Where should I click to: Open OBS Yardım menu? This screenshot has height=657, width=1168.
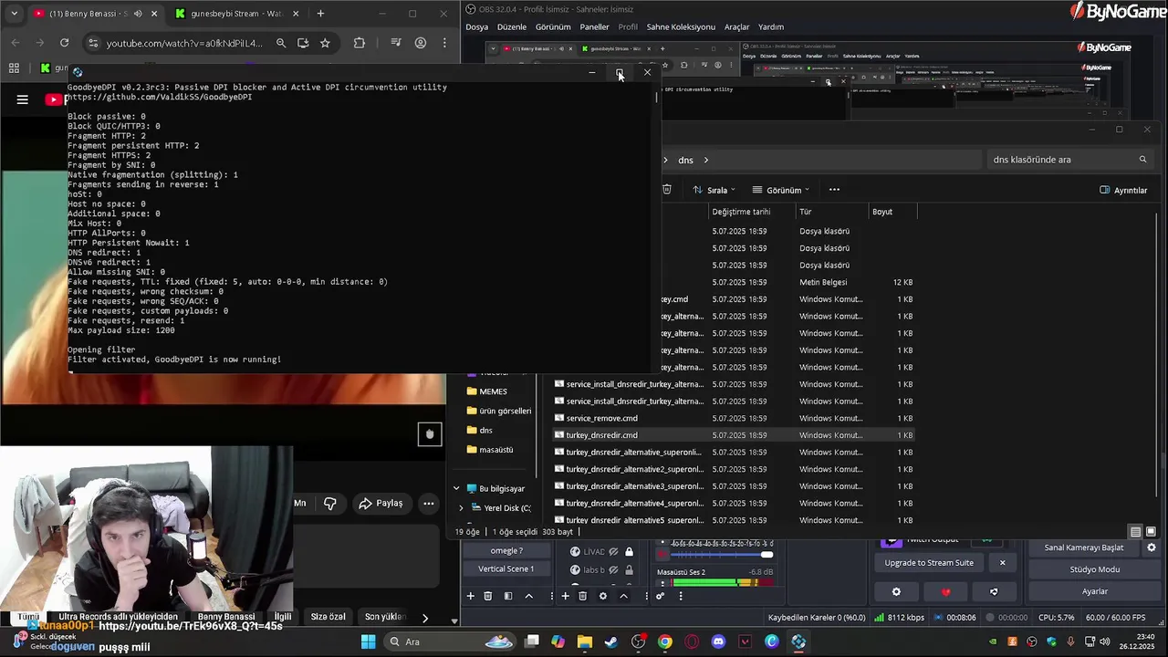(x=771, y=26)
